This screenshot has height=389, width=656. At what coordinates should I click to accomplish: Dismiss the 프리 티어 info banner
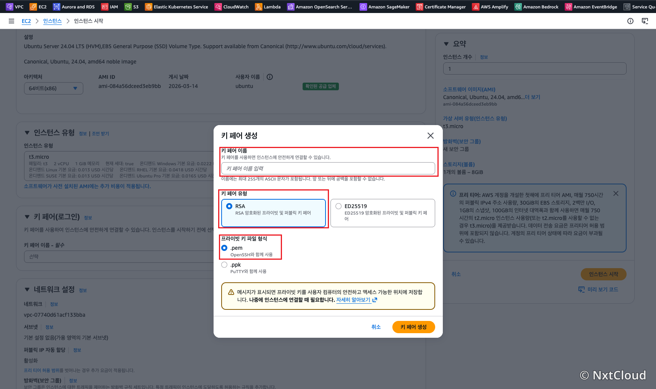[x=616, y=194]
